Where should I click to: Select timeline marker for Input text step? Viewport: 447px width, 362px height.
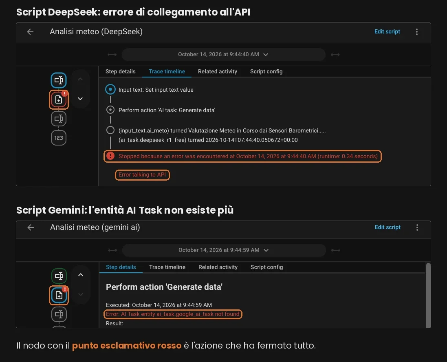point(110,90)
